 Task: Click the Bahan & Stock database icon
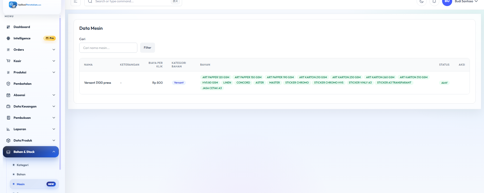(8, 152)
